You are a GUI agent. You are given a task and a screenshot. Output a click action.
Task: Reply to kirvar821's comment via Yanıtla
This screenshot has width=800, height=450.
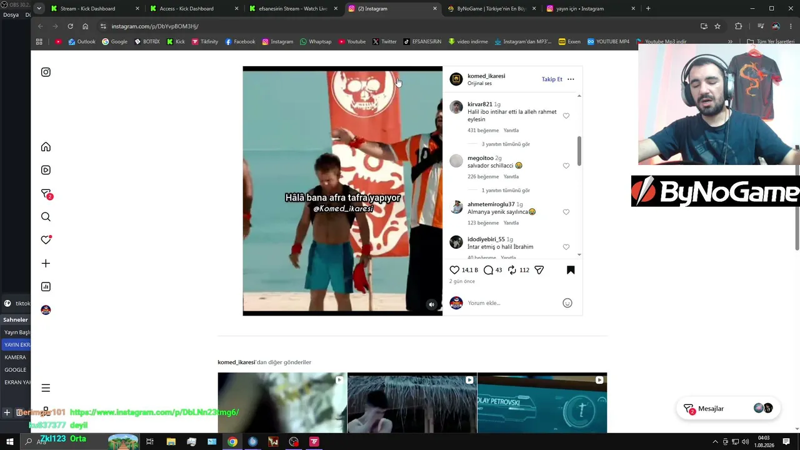coord(511,131)
